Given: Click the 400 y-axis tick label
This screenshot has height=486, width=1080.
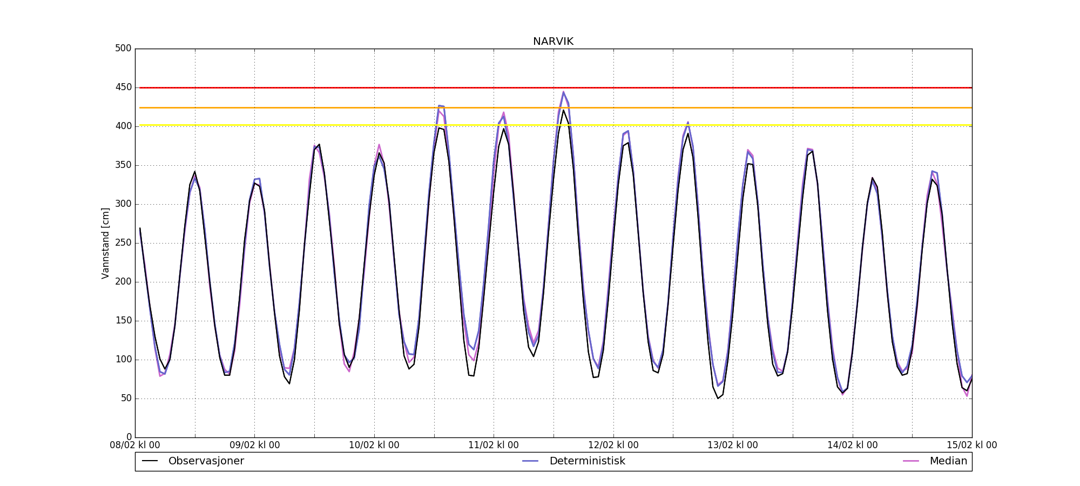Looking at the screenshot, I should click(x=123, y=126).
